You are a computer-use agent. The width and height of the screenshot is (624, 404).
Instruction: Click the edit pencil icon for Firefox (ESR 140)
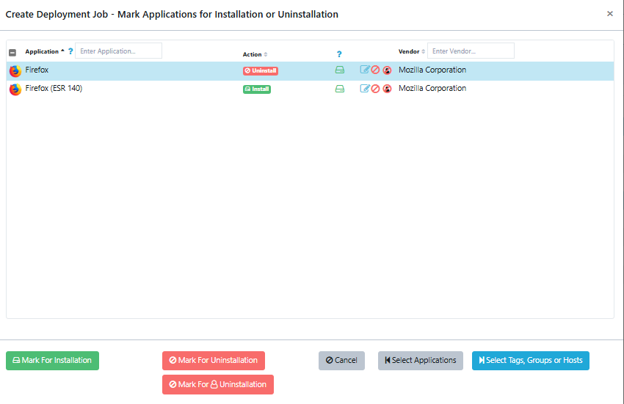point(365,89)
